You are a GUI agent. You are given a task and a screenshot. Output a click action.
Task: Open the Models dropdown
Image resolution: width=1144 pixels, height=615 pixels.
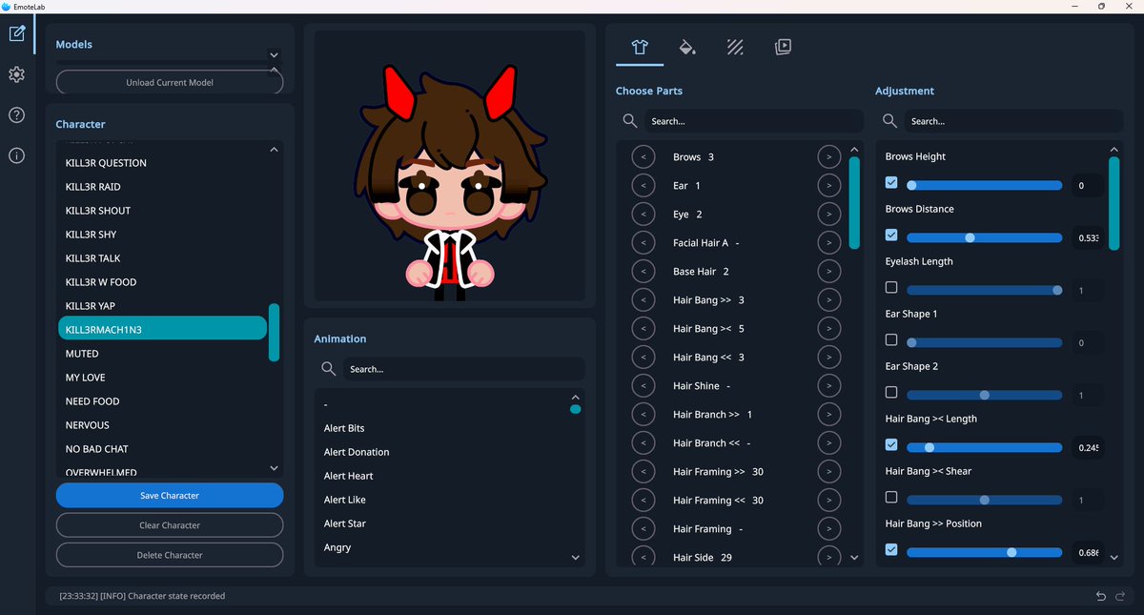274,54
